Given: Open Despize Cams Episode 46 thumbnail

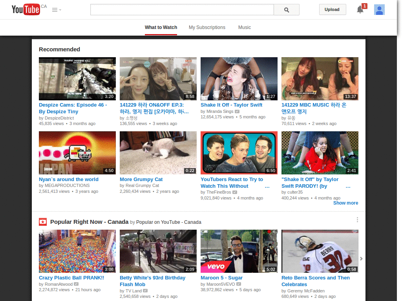Looking at the screenshot, I should pyautogui.click(x=77, y=78).
